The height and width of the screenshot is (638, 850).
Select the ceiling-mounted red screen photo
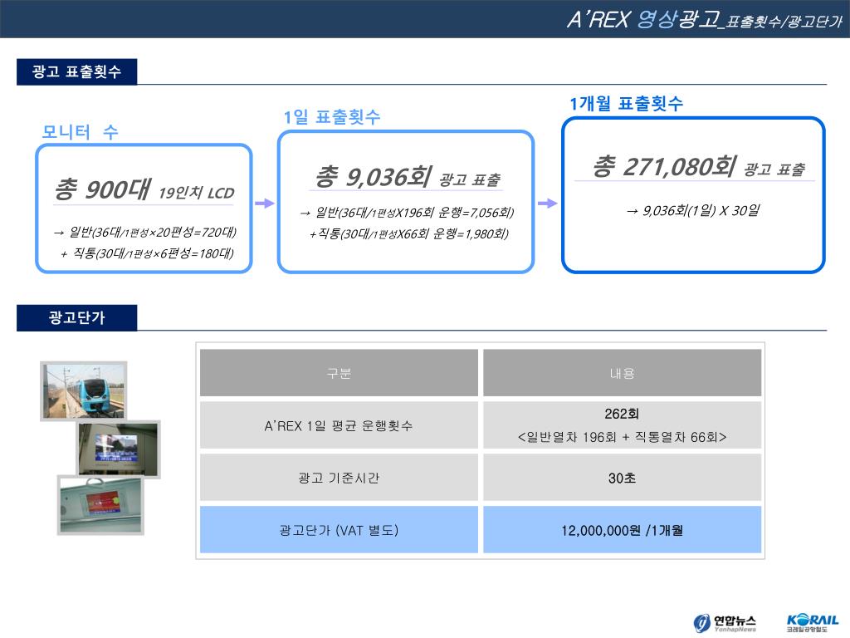click(x=100, y=506)
